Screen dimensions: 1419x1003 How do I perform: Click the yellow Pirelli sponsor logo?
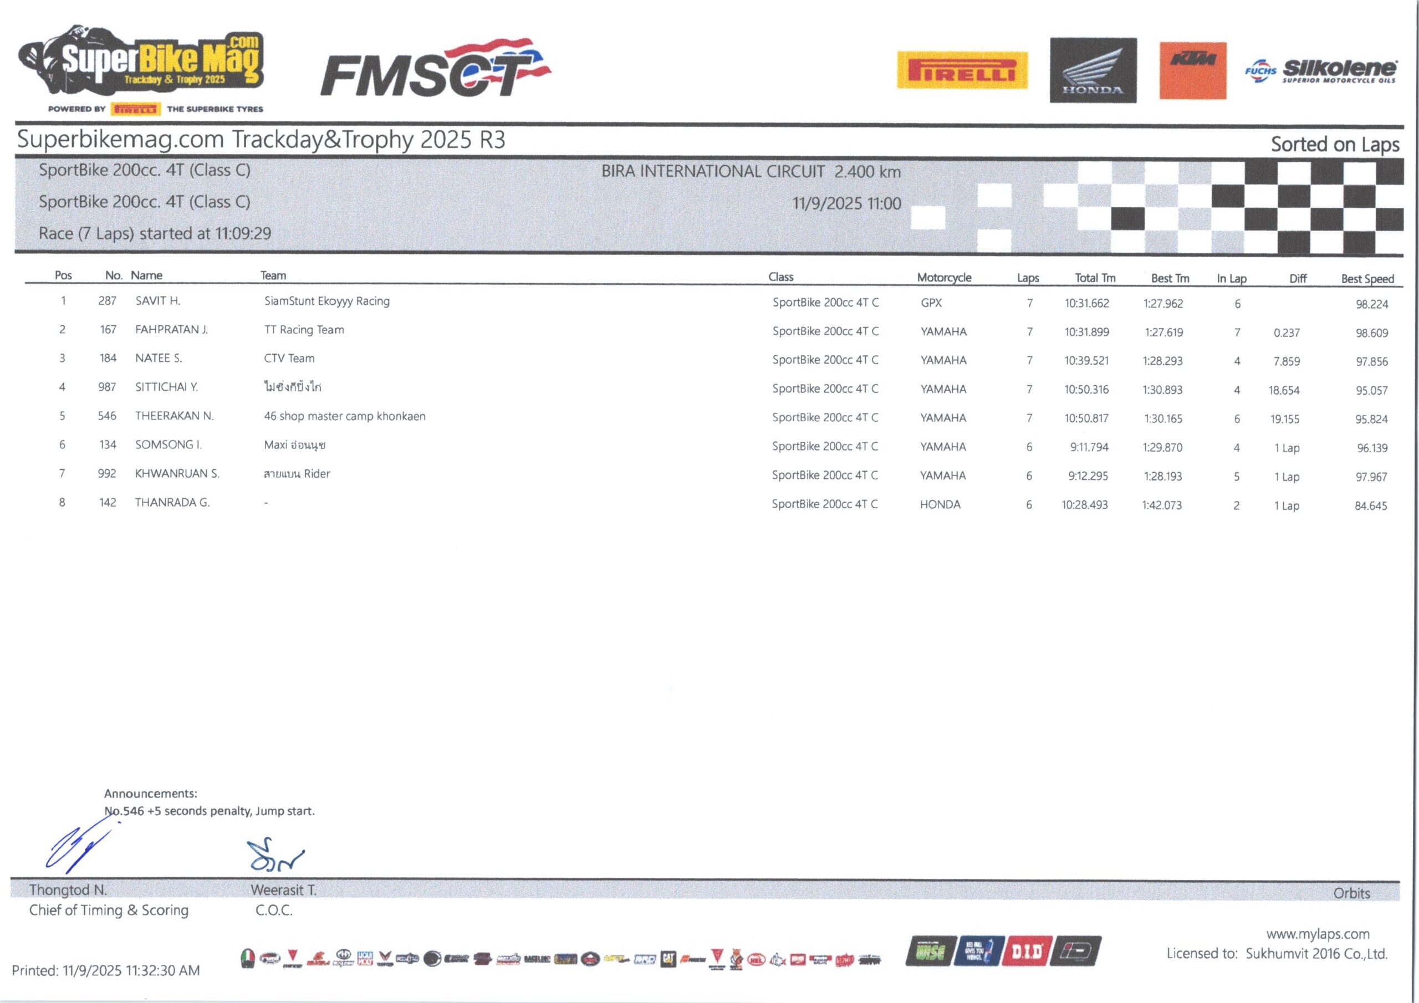pos(962,70)
